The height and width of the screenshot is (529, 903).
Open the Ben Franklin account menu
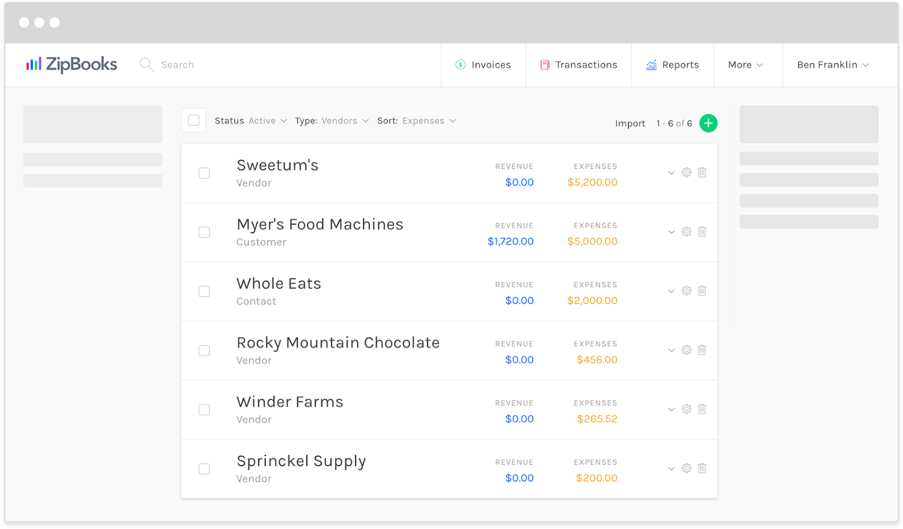833,65
